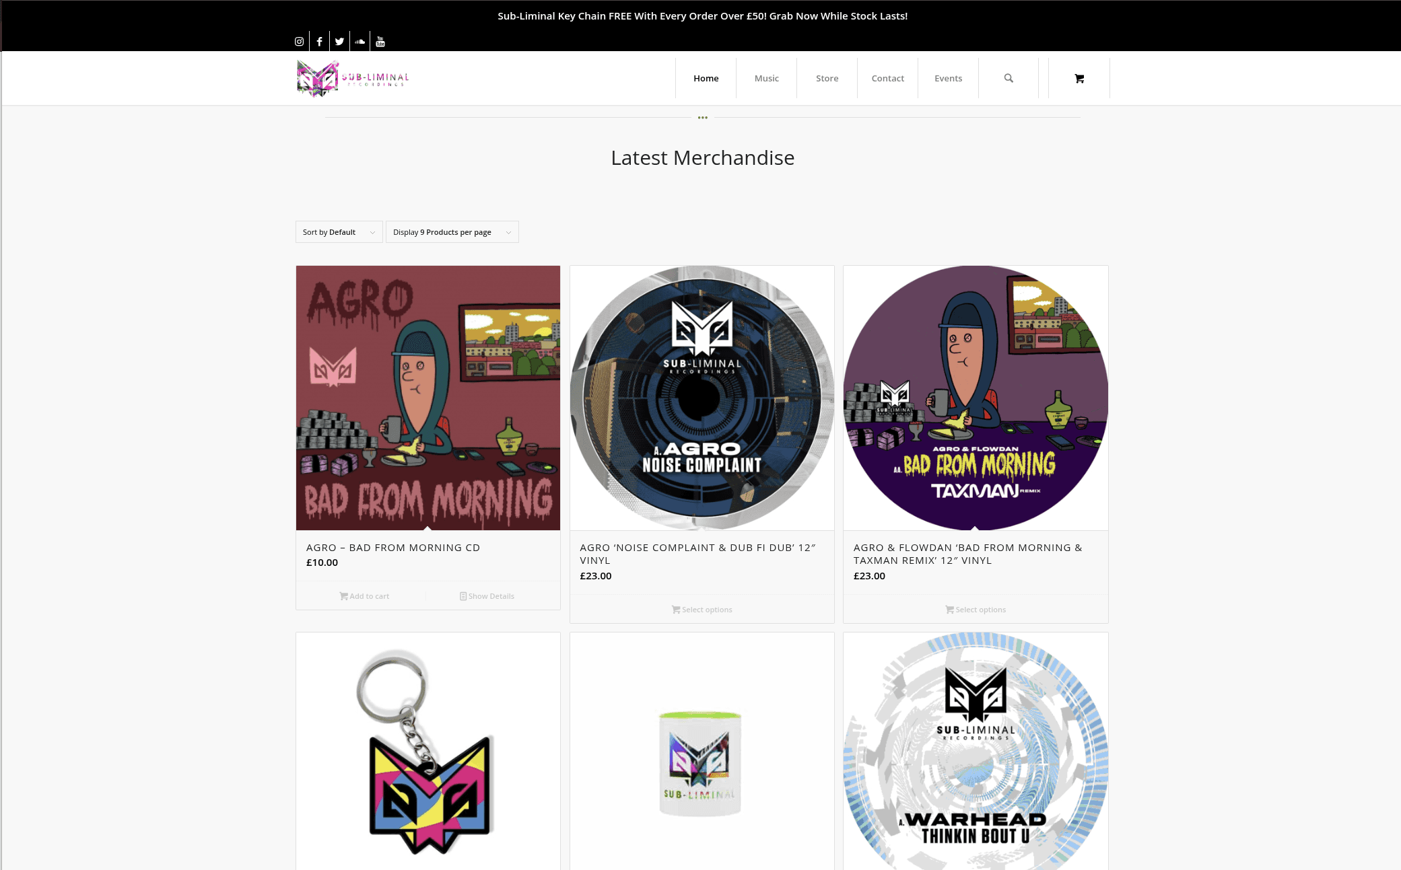This screenshot has width=1401, height=870.
Task: Expand the Sort by Default dropdown
Action: (x=339, y=232)
